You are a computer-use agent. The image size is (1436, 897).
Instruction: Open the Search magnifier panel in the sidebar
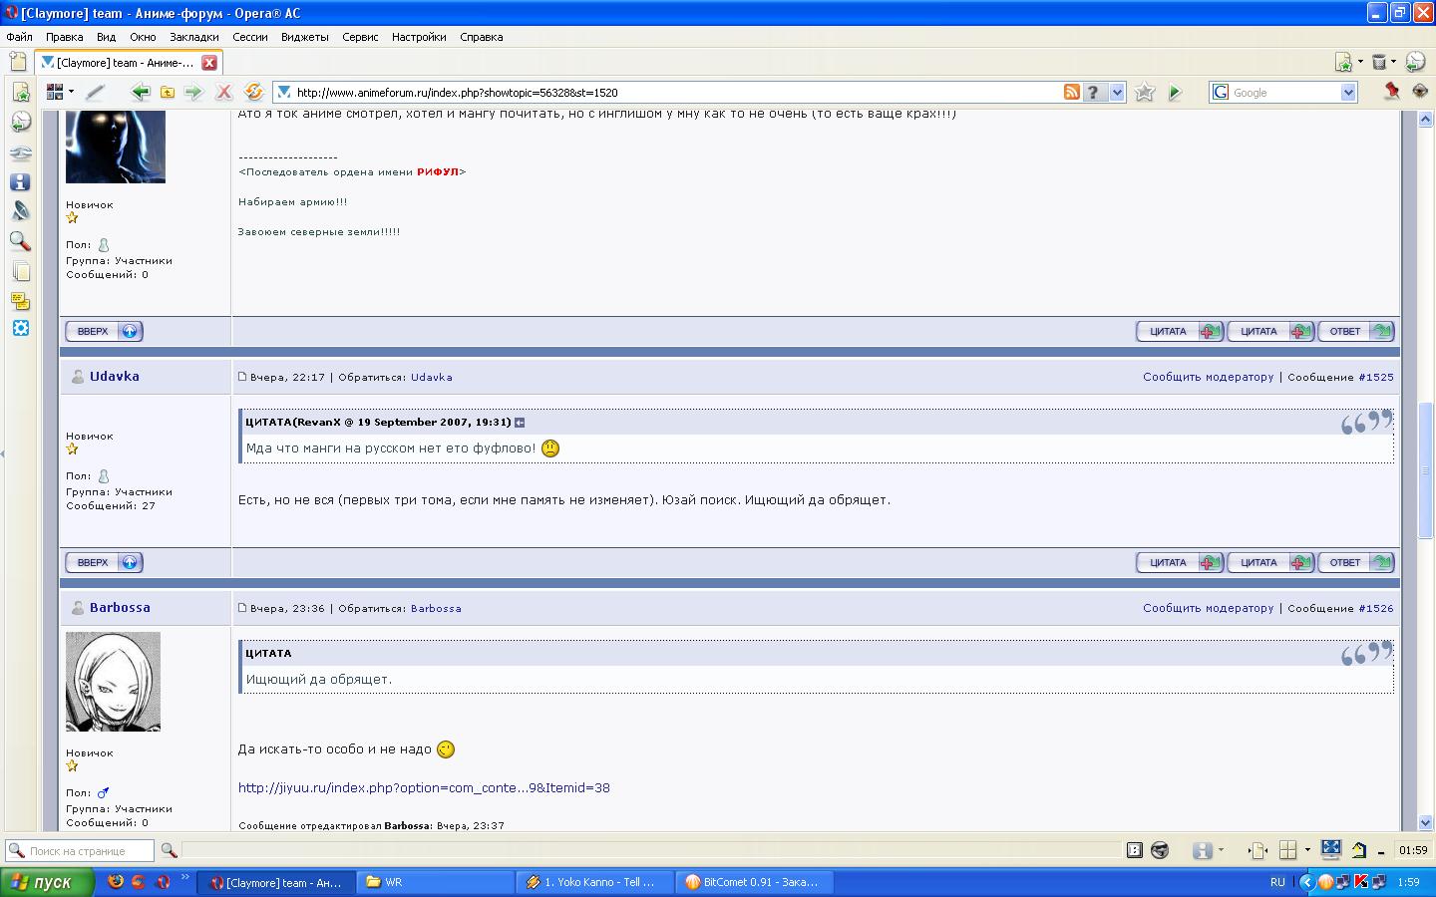point(20,241)
